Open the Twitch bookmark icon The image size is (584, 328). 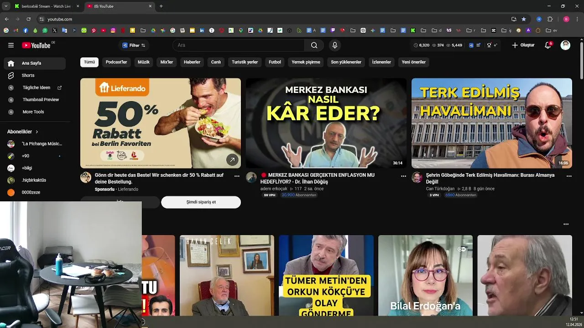pyautogui.click(x=333, y=31)
